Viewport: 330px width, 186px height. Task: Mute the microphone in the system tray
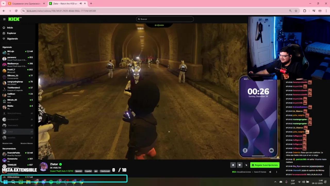click(x=286, y=182)
